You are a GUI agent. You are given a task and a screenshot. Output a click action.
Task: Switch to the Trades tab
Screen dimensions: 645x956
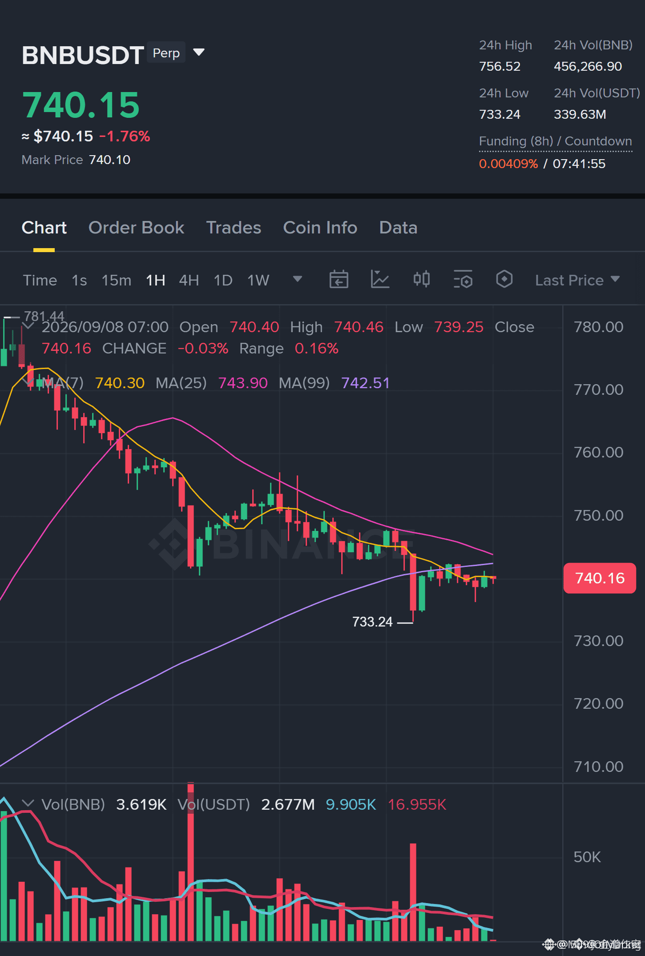coord(234,228)
